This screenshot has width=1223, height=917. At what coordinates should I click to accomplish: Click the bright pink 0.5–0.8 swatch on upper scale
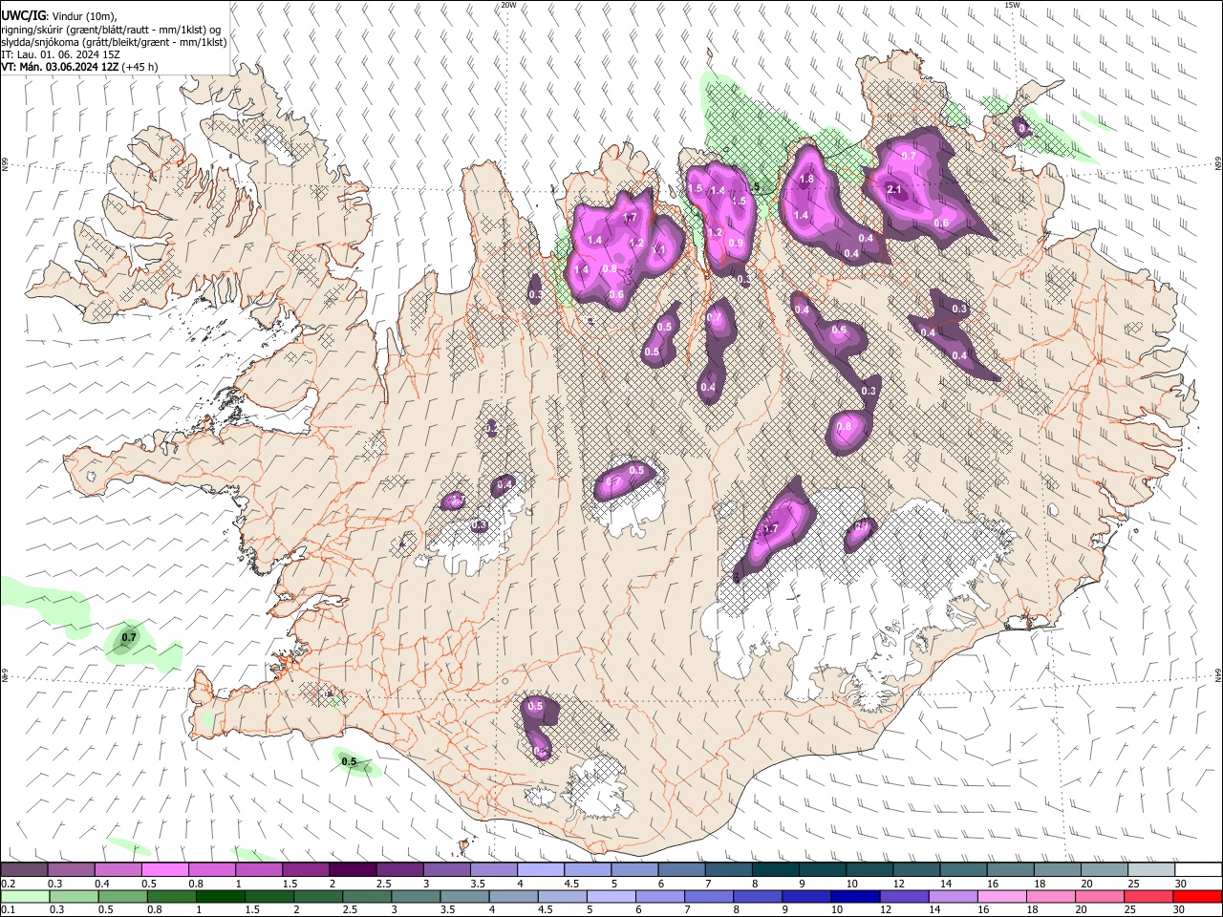pos(164,870)
